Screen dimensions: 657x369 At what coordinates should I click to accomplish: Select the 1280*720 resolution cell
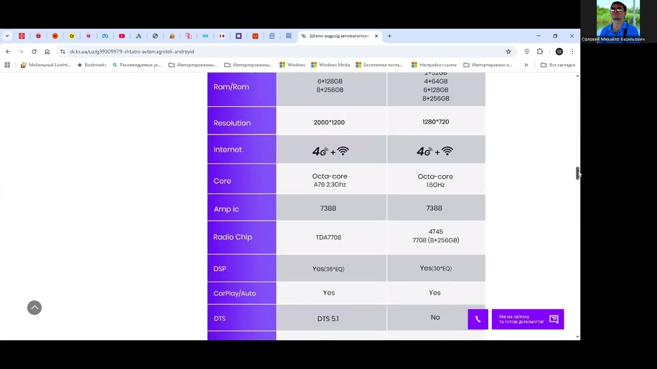tap(436, 121)
